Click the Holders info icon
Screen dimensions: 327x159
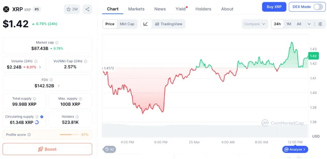(x=78, y=117)
